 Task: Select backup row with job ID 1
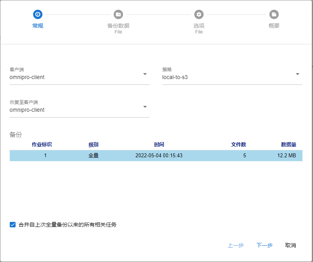156,156
